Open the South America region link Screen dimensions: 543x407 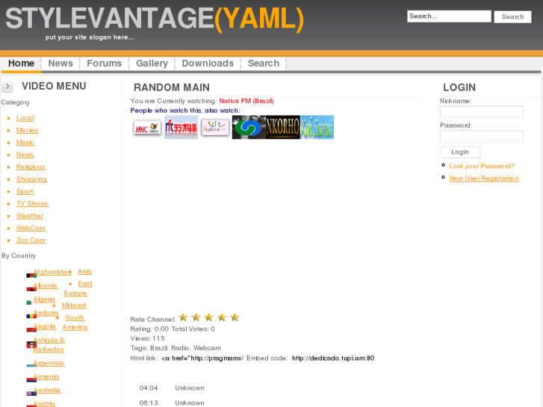coord(75,322)
